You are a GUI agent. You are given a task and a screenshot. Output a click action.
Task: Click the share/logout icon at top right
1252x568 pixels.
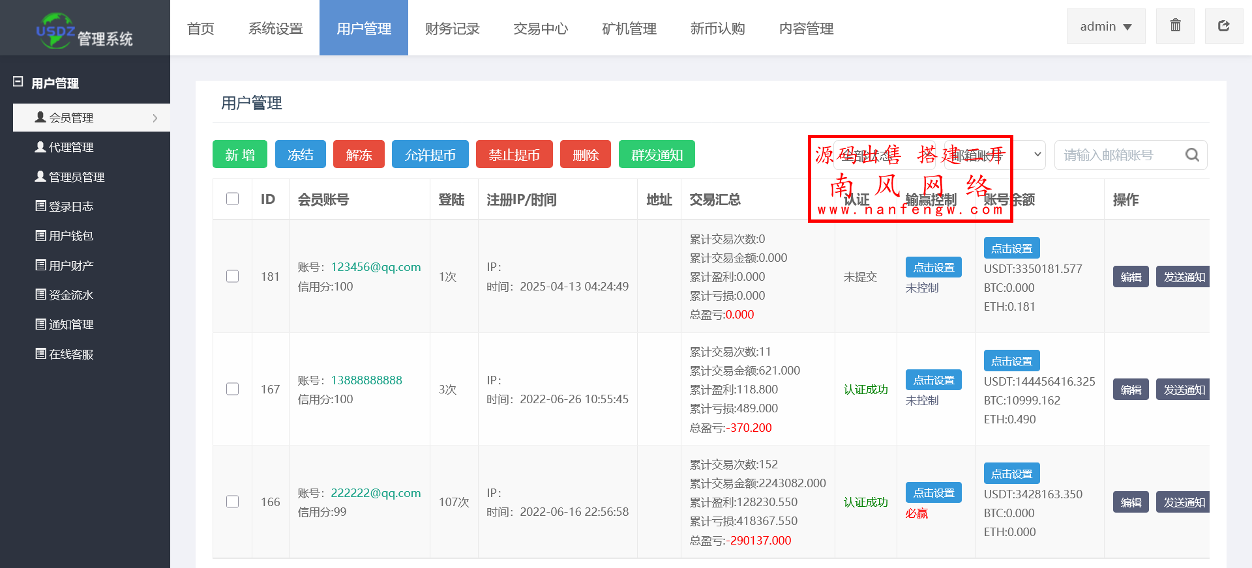[1223, 26]
